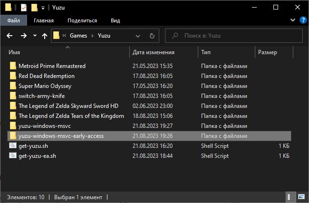
Task: Expand the chevron between Games and Yuzu
Action: 92,36
